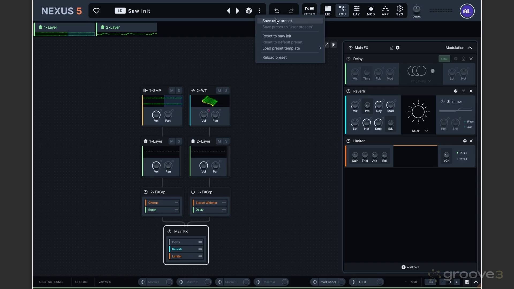Screen dimensions: 514x289
Task: Toggle Delay SYNC button
Action: pyautogui.click(x=444, y=59)
